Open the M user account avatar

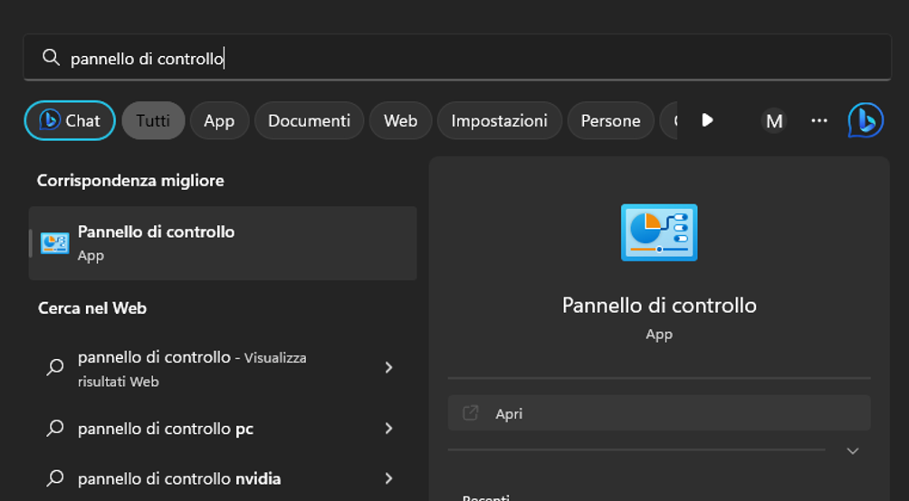click(x=774, y=120)
